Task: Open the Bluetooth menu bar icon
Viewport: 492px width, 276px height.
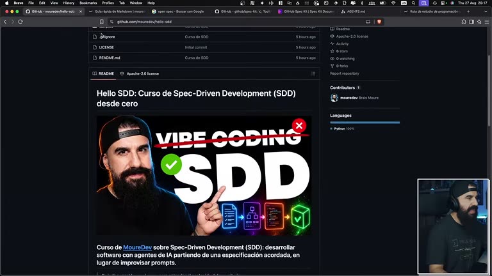Action: coord(362,3)
